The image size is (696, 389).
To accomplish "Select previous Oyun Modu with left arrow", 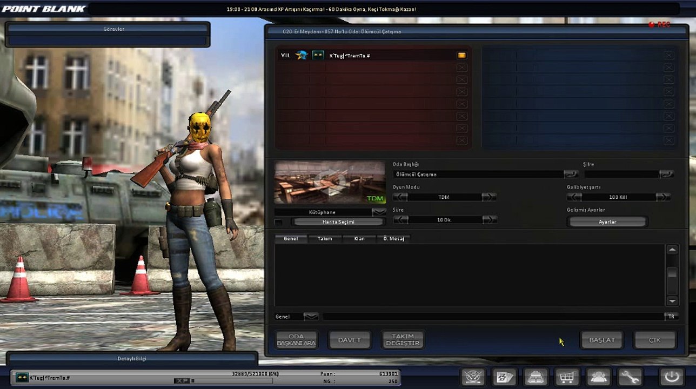I will click(400, 197).
